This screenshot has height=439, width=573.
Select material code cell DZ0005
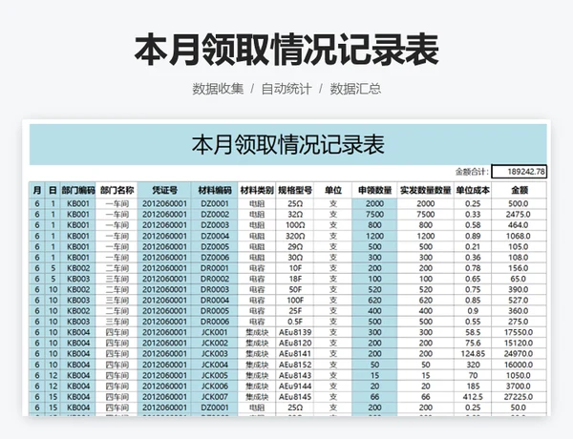click(215, 246)
